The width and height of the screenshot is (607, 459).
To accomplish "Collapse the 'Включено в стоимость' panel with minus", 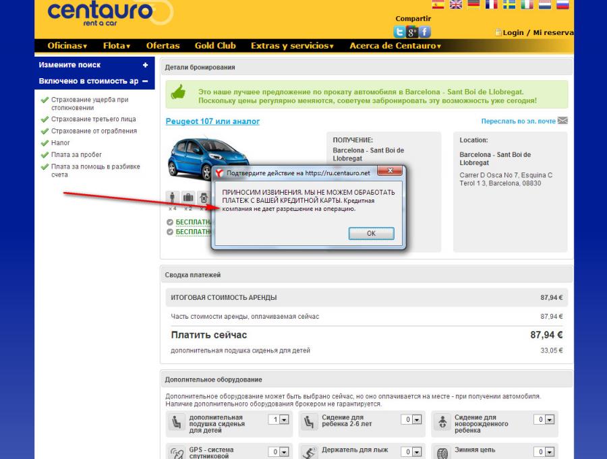I will click(x=145, y=82).
